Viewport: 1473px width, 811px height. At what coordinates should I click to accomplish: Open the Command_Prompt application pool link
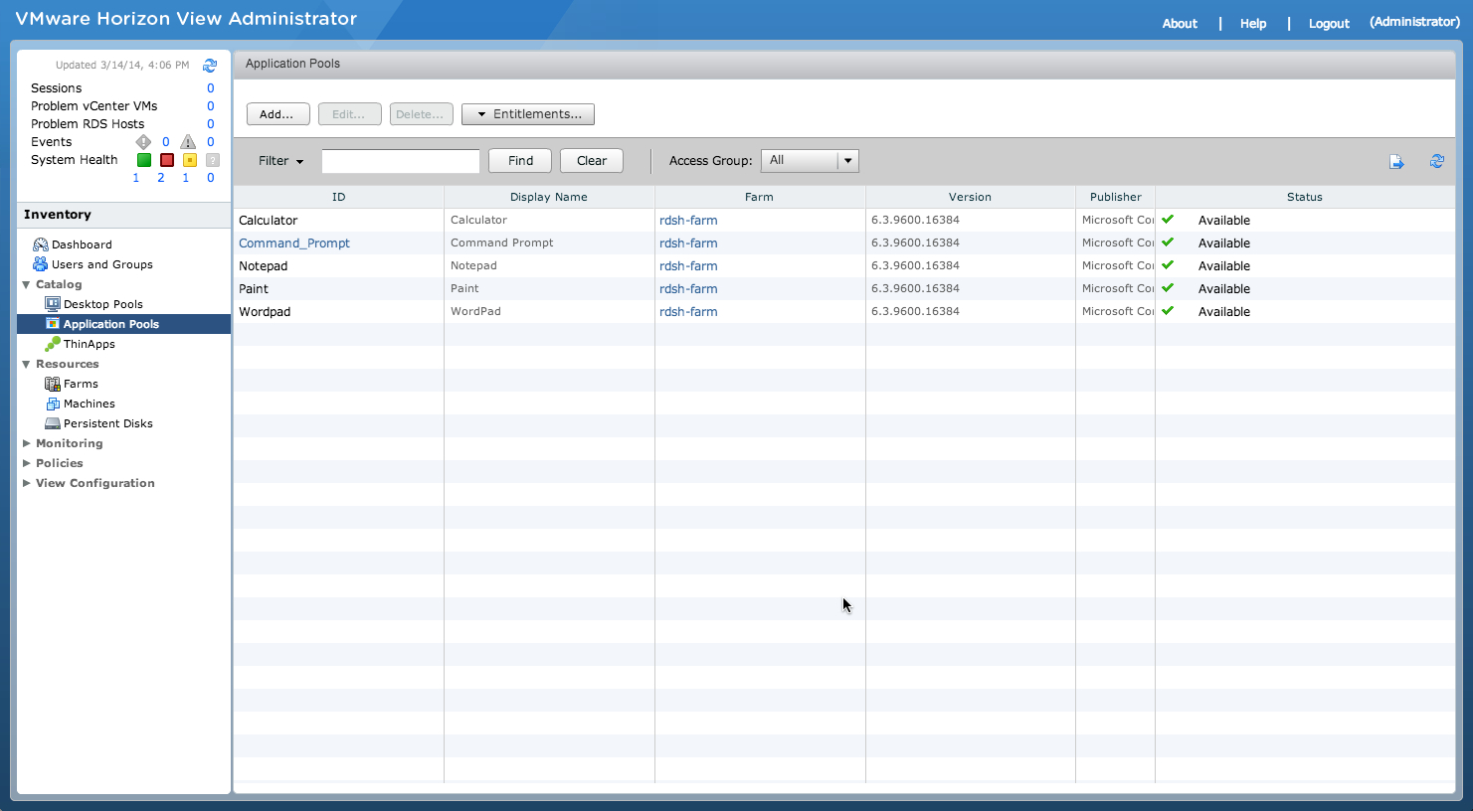(x=294, y=243)
